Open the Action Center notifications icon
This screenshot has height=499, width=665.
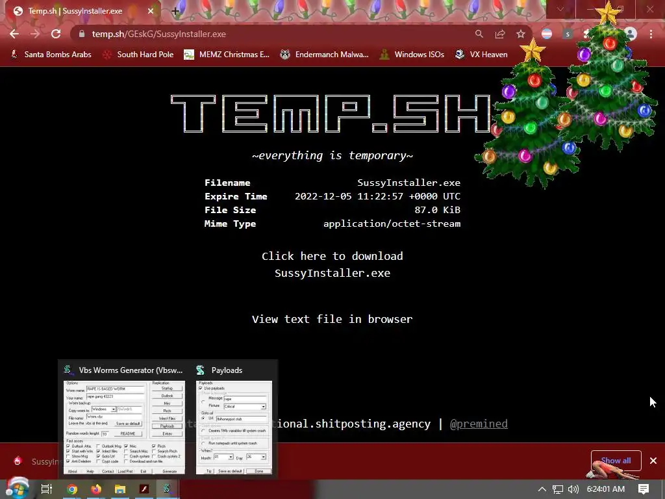coord(644,489)
